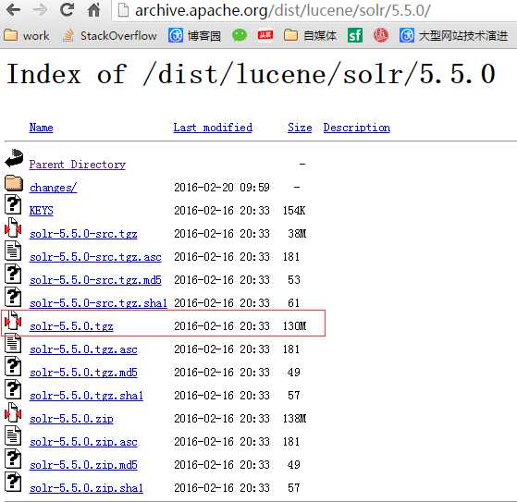Download the solr-5.5.0.zip file
This screenshot has height=502, width=517.
71,419
